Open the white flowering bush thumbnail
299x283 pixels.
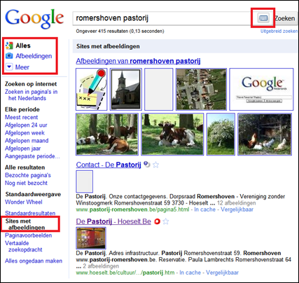point(221,134)
